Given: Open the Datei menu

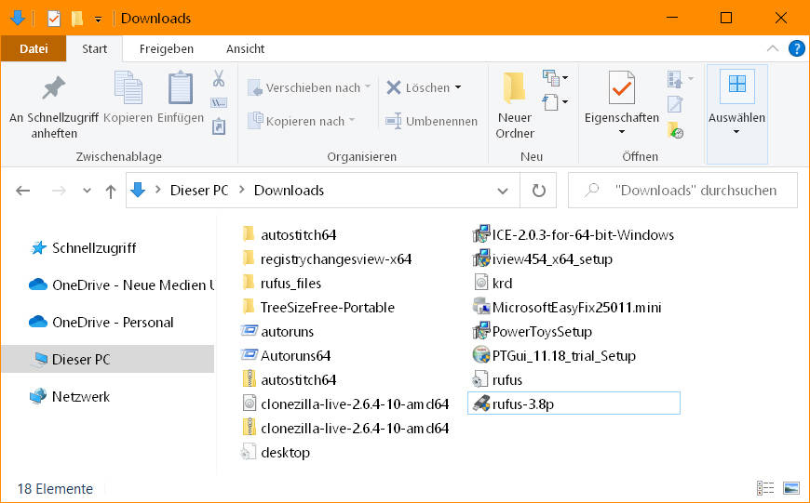Looking at the screenshot, I should tap(34, 48).
